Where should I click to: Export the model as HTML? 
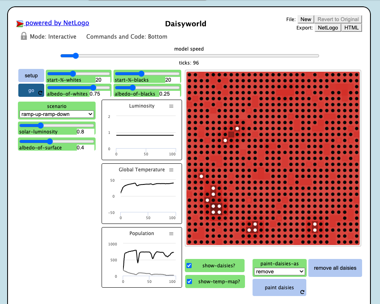click(x=351, y=27)
